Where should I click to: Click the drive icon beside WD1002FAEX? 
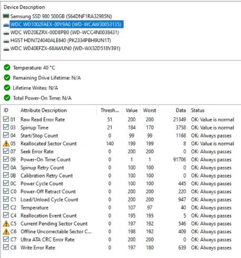[6, 25]
